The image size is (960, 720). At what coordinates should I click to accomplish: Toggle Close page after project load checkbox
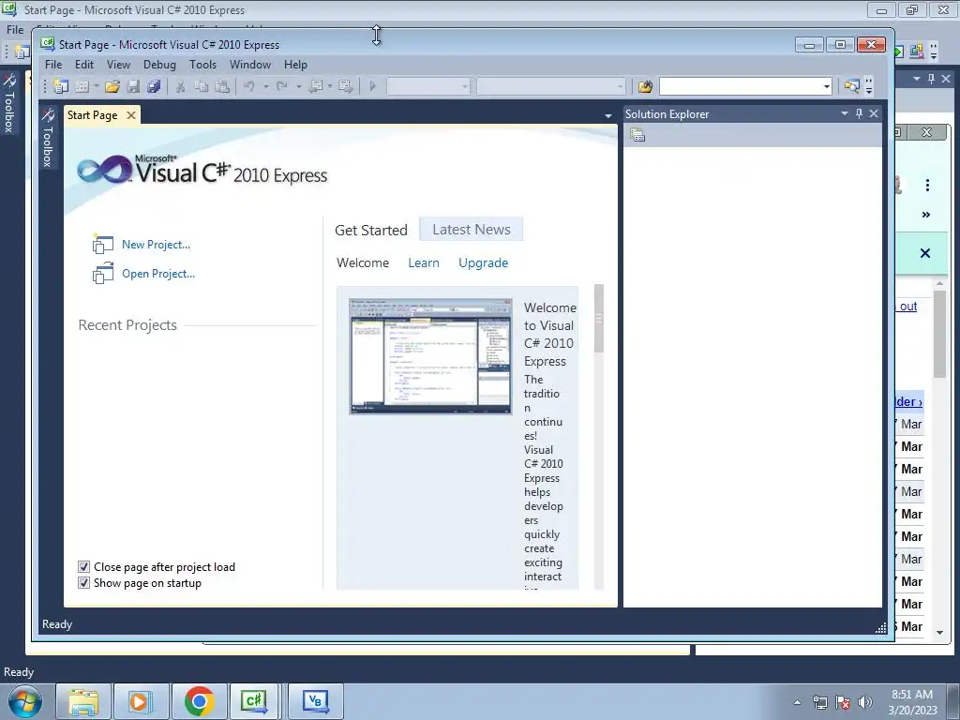click(x=83, y=567)
